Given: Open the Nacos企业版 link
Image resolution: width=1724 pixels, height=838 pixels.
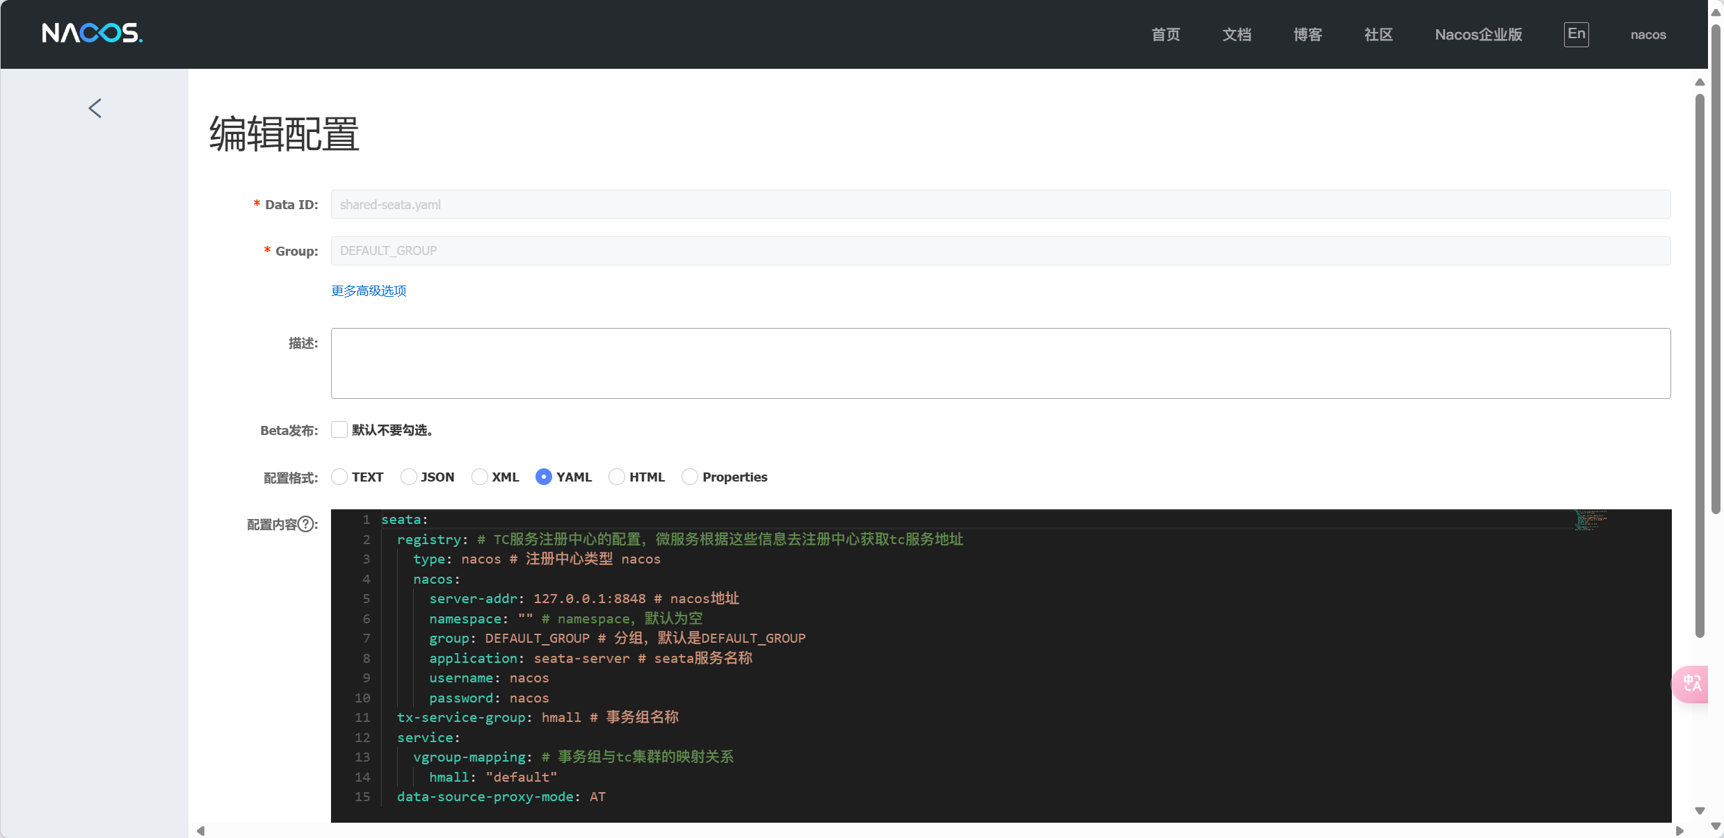Looking at the screenshot, I should (1479, 35).
